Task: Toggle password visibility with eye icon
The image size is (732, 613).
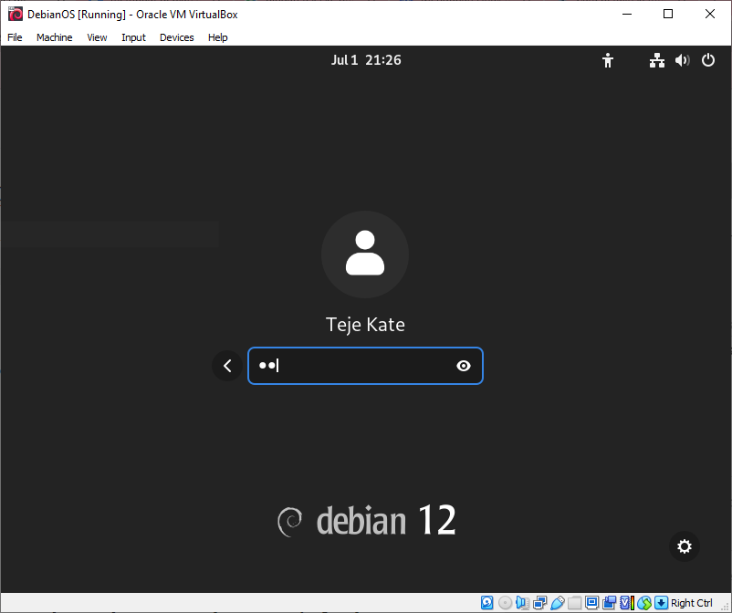Action: 463,366
